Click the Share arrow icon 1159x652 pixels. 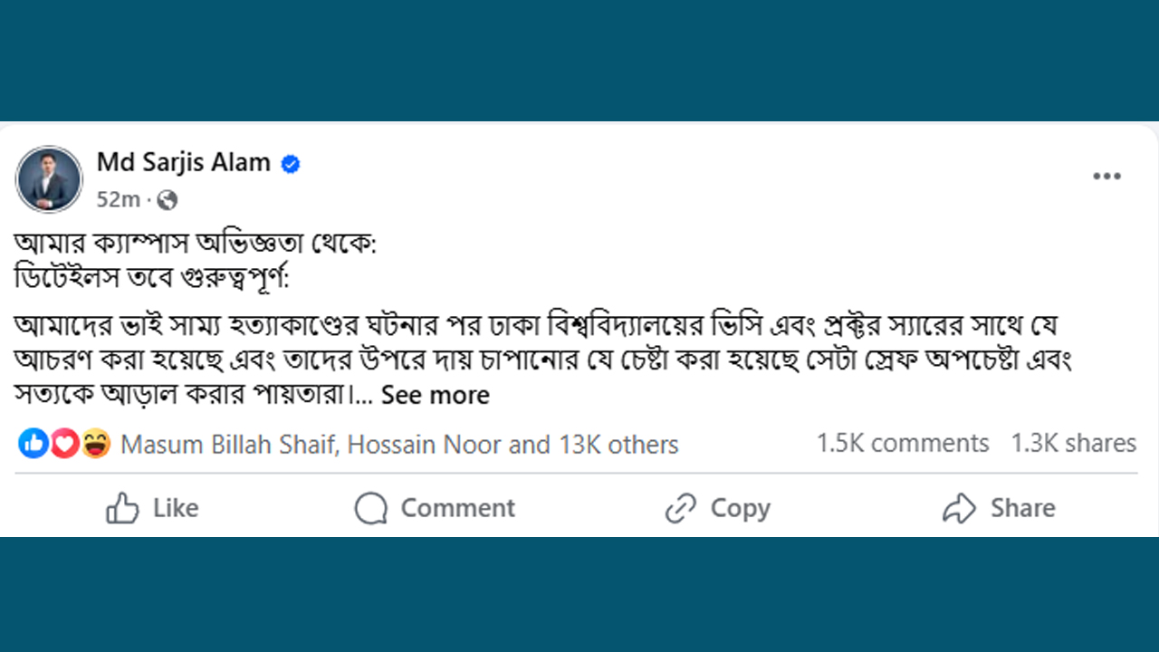click(x=959, y=509)
